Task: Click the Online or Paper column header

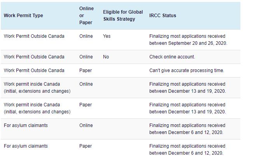Action: 86,16
